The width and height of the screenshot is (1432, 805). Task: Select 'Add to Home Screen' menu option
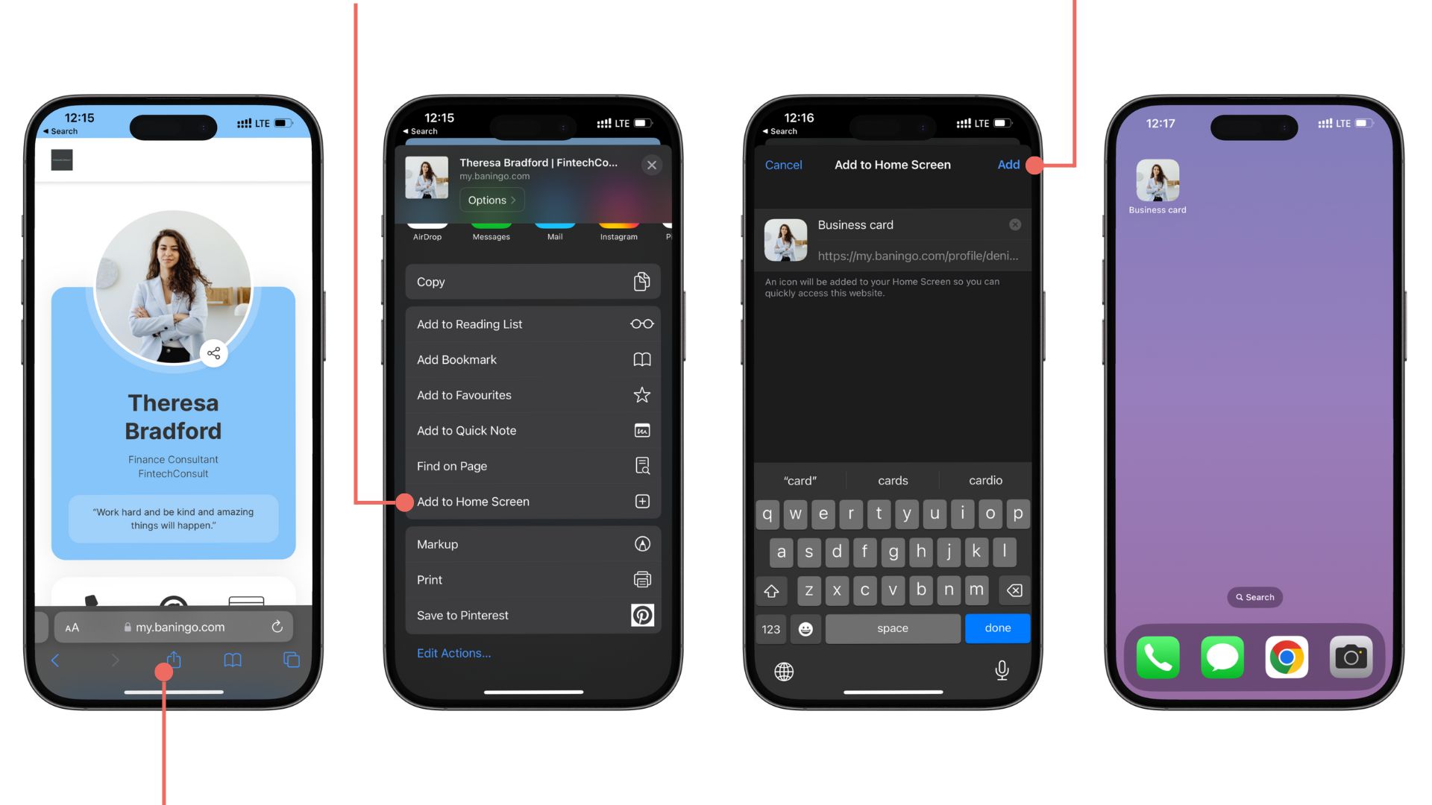coord(532,502)
